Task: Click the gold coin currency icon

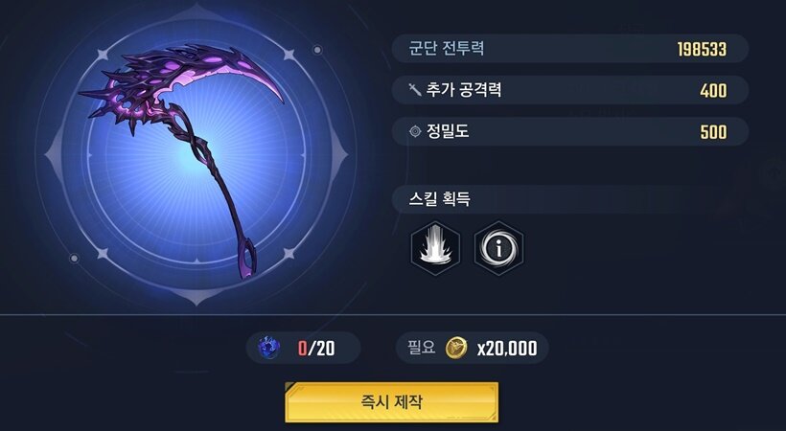Action: (x=456, y=348)
